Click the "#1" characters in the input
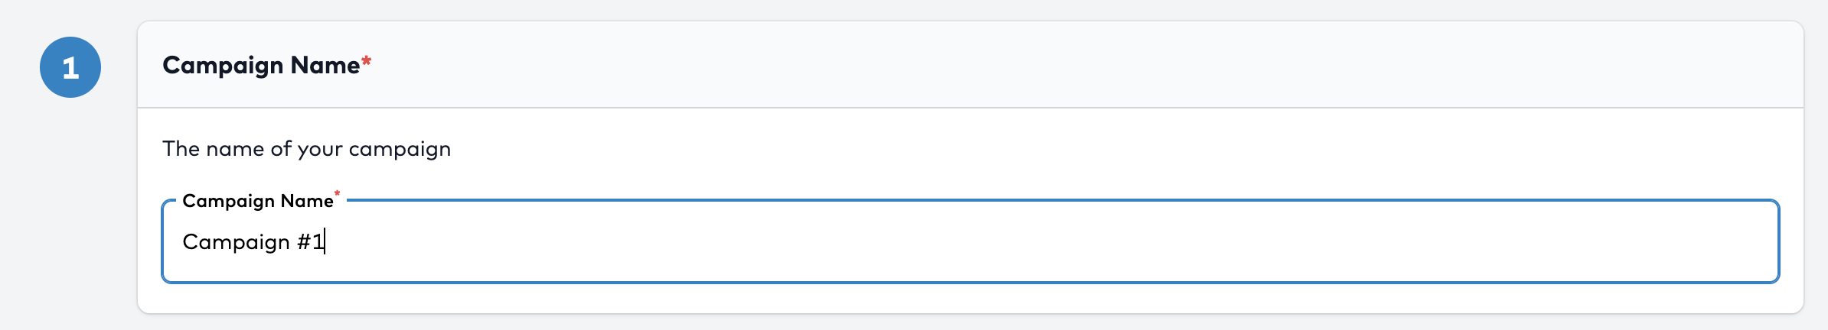The image size is (1828, 330). point(310,242)
